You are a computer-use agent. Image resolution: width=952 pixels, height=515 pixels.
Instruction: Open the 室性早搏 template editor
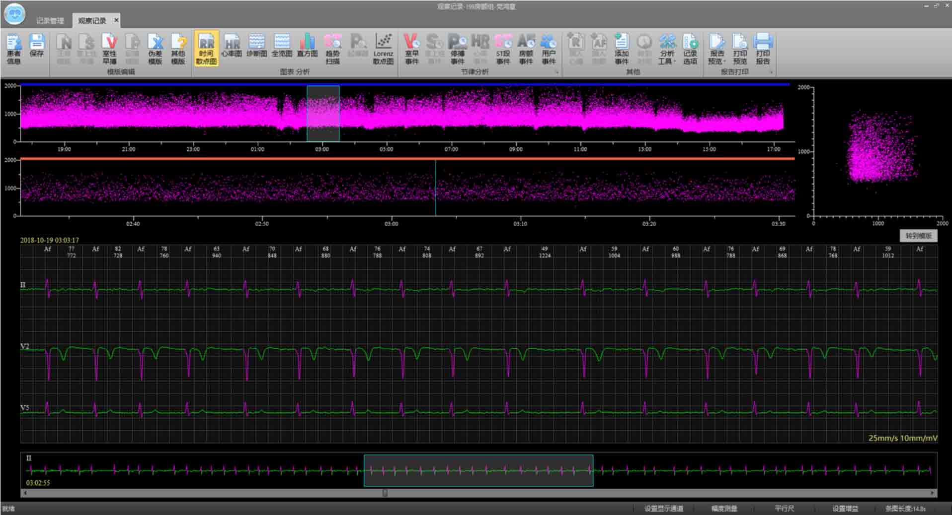click(x=109, y=49)
